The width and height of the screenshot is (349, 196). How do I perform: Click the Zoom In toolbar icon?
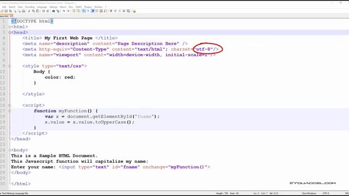pos(64,11)
